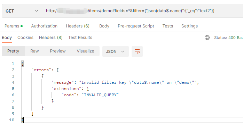
Task: Click the "code" key on line 6
Action: [x=69, y=95]
